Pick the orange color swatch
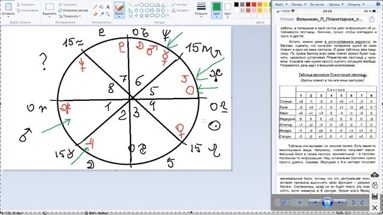Image resolution: width=383 pixels, height=215 pixels. 260,5
